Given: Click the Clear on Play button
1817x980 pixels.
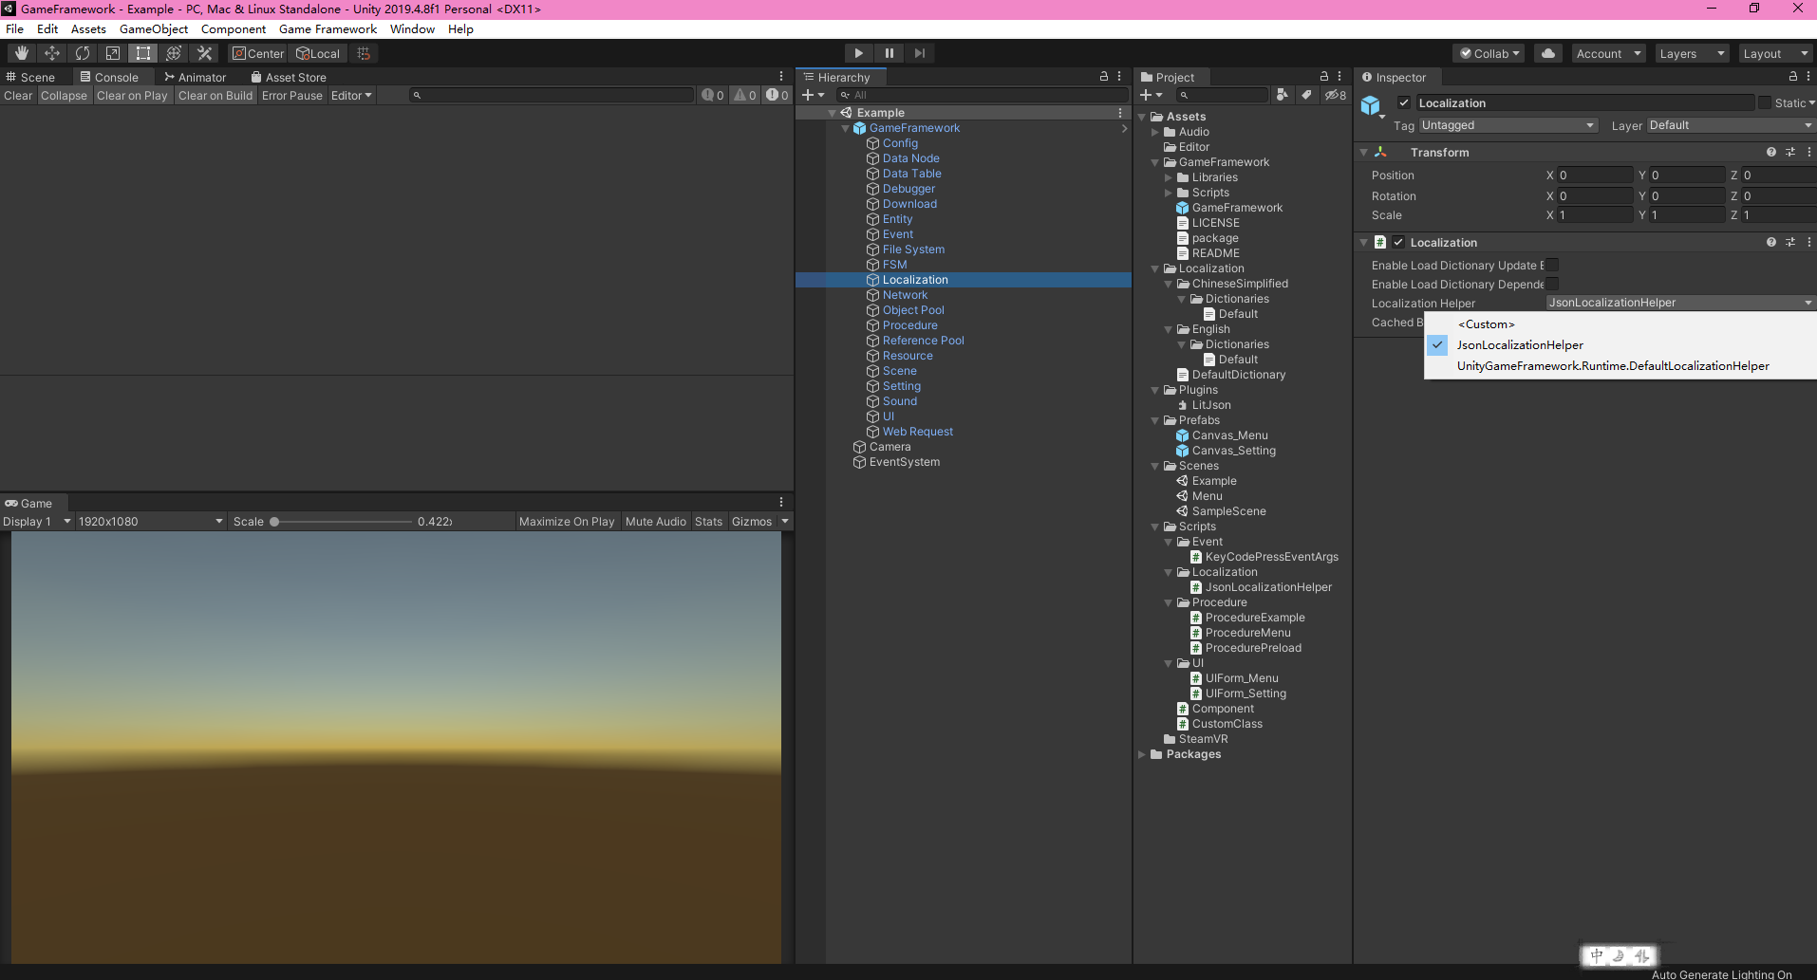Looking at the screenshot, I should tap(132, 95).
